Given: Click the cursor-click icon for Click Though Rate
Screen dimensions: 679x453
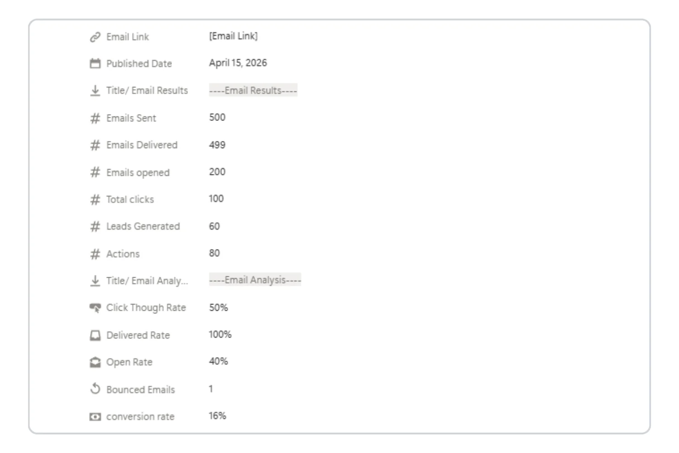Looking at the screenshot, I should click(x=95, y=307).
